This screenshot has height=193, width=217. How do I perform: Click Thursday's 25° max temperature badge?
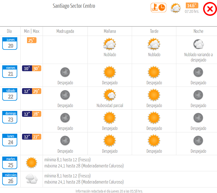(32, 41)
